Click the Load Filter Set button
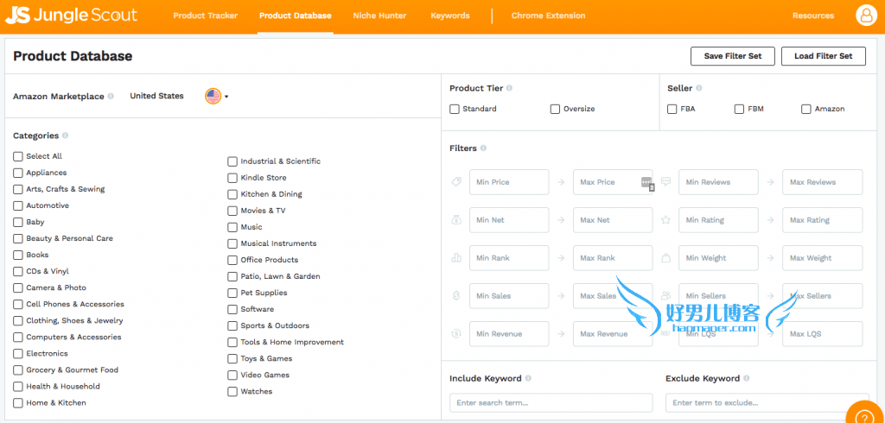Viewport: 885px width, 423px height. coord(824,56)
